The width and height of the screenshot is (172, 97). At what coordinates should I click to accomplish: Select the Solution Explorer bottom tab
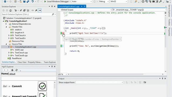tap(9, 62)
